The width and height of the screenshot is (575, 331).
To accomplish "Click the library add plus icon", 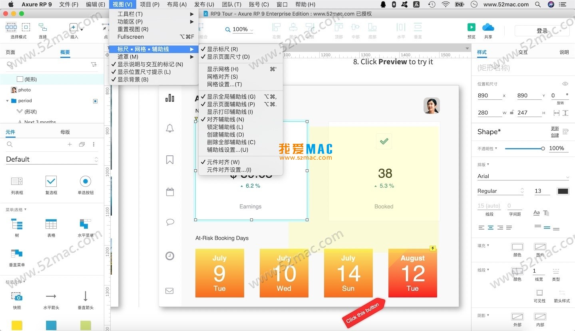I will pyautogui.click(x=70, y=144).
